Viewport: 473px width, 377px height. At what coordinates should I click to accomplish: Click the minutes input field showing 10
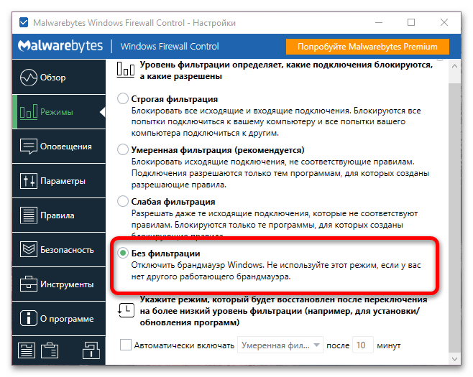pyautogui.click(x=363, y=345)
